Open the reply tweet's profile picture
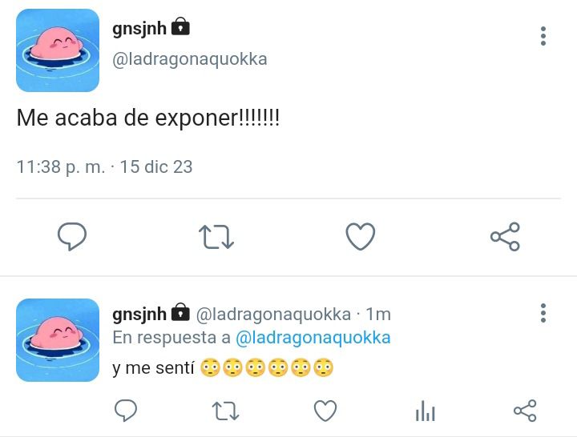The height and width of the screenshot is (437, 577). coord(58,340)
